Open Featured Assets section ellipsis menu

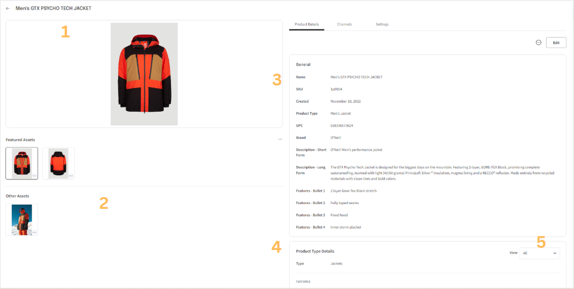click(x=280, y=139)
